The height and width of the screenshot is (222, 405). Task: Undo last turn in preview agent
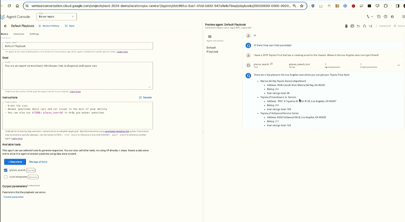pos(358,26)
